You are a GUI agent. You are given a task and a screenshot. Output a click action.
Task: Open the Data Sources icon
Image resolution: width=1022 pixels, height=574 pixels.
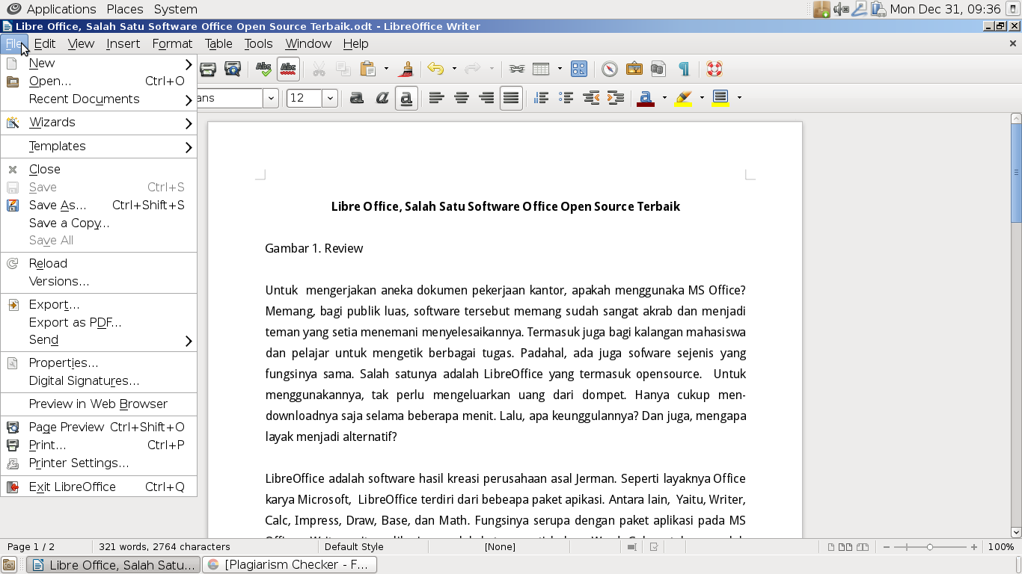tap(658, 70)
